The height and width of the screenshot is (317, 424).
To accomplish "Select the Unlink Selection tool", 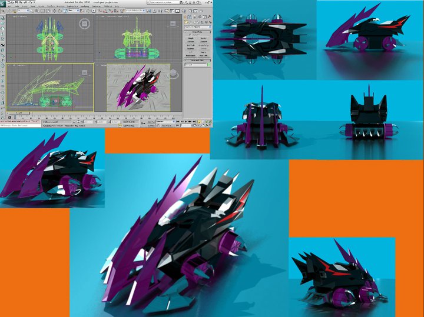I will (9, 11).
